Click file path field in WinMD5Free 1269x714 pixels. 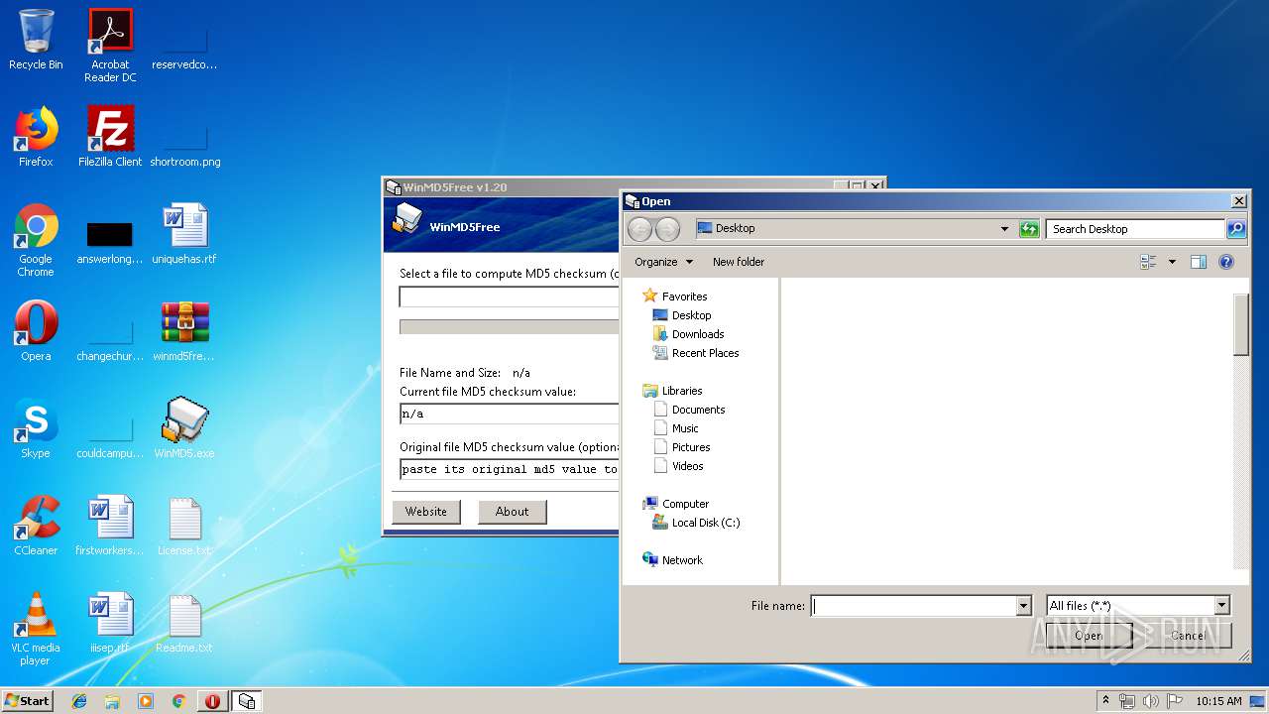pyautogui.click(x=509, y=297)
